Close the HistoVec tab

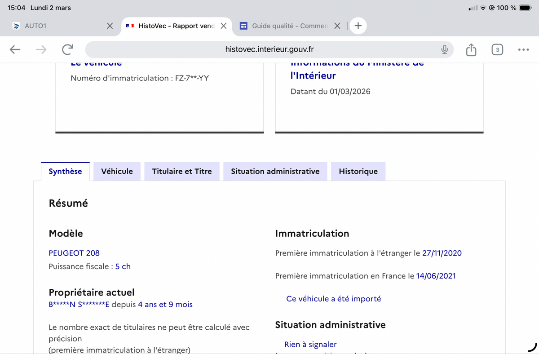[x=223, y=26]
